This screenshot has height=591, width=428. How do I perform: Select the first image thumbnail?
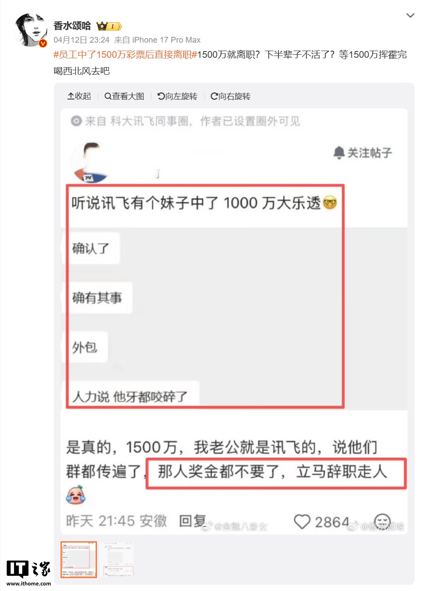pyautogui.click(x=79, y=559)
